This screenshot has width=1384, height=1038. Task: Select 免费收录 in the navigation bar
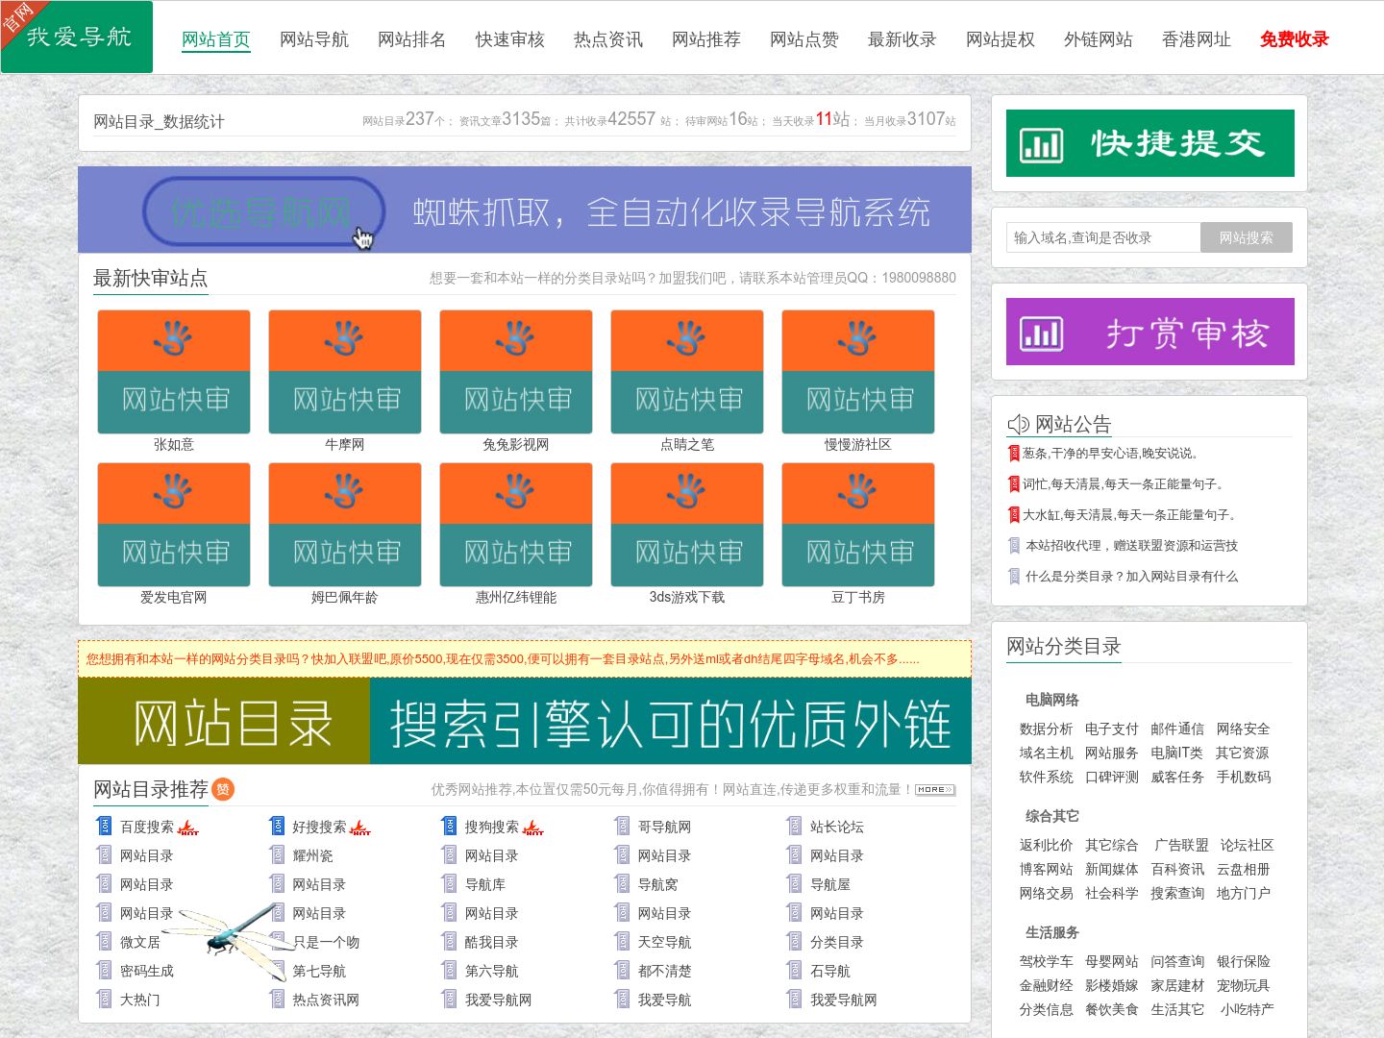click(x=1295, y=39)
